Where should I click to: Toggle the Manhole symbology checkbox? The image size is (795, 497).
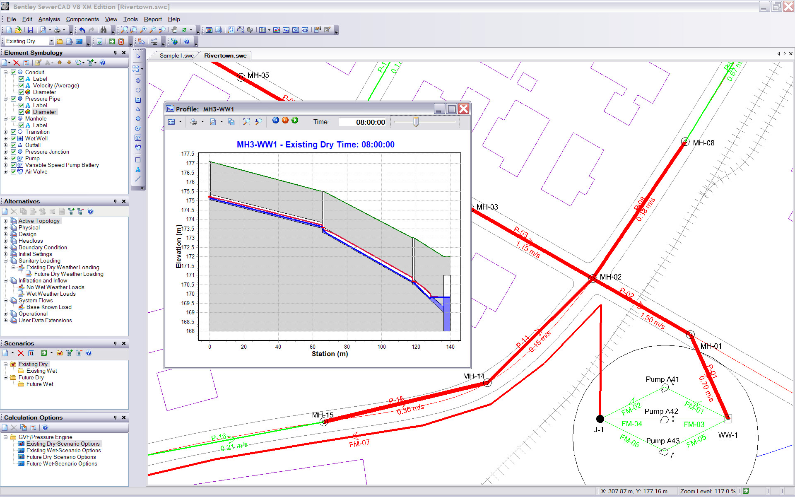tap(13, 118)
